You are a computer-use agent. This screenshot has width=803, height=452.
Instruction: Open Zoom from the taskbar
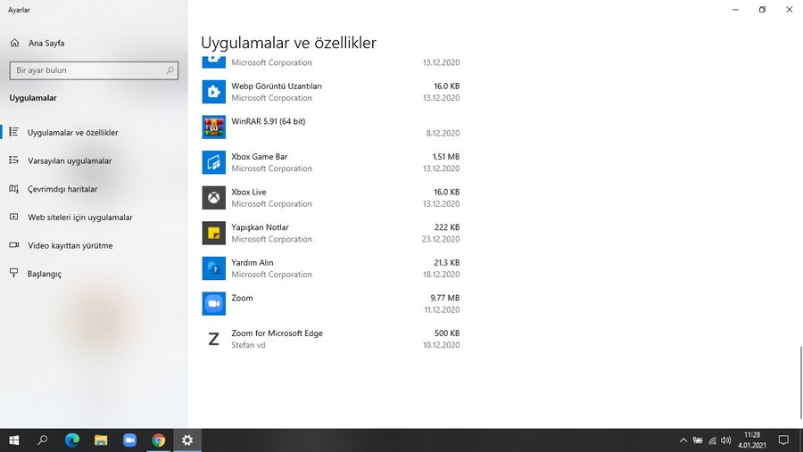click(129, 440)
